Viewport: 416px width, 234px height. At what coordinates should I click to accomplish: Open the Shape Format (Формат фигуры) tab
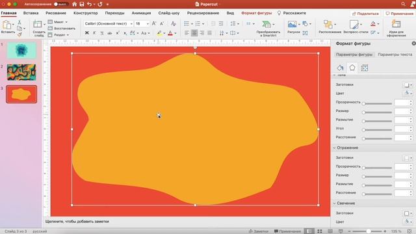point(256,13)
